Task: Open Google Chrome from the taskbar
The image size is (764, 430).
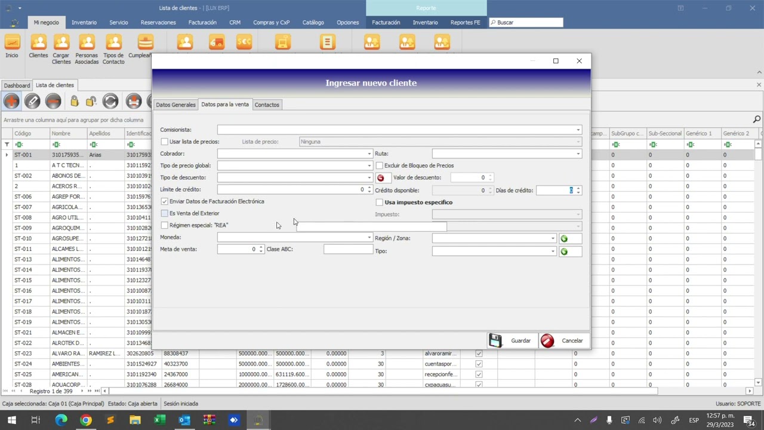Action: click(x=86, y=420)
